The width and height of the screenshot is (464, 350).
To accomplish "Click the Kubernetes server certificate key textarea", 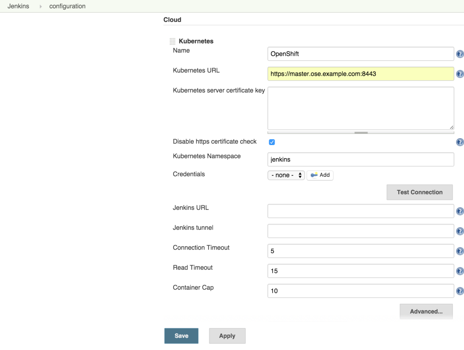I will (x=360, y=108).
